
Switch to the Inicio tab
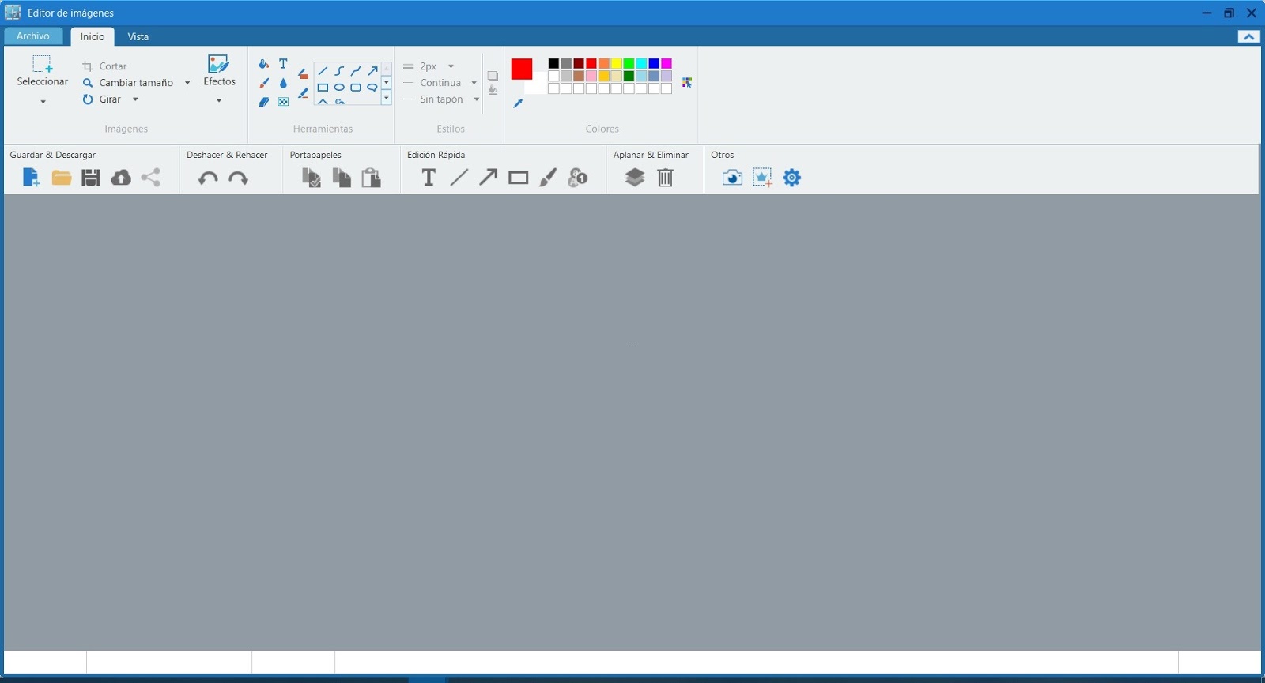pyautogui.click(x=93, y=36)
